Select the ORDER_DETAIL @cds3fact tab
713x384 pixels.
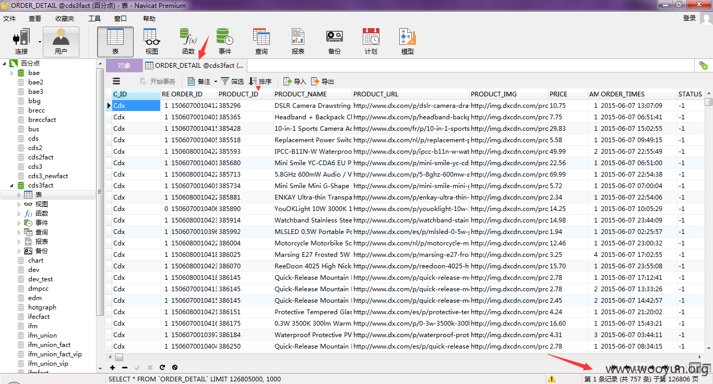[194, 66]
